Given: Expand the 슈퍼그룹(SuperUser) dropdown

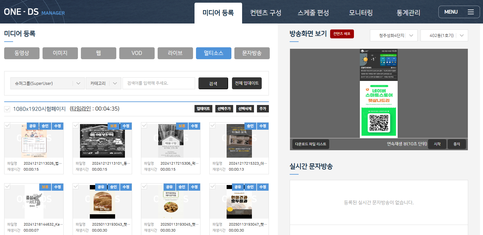Looking at the screenshot, I should tap(47, 83).
